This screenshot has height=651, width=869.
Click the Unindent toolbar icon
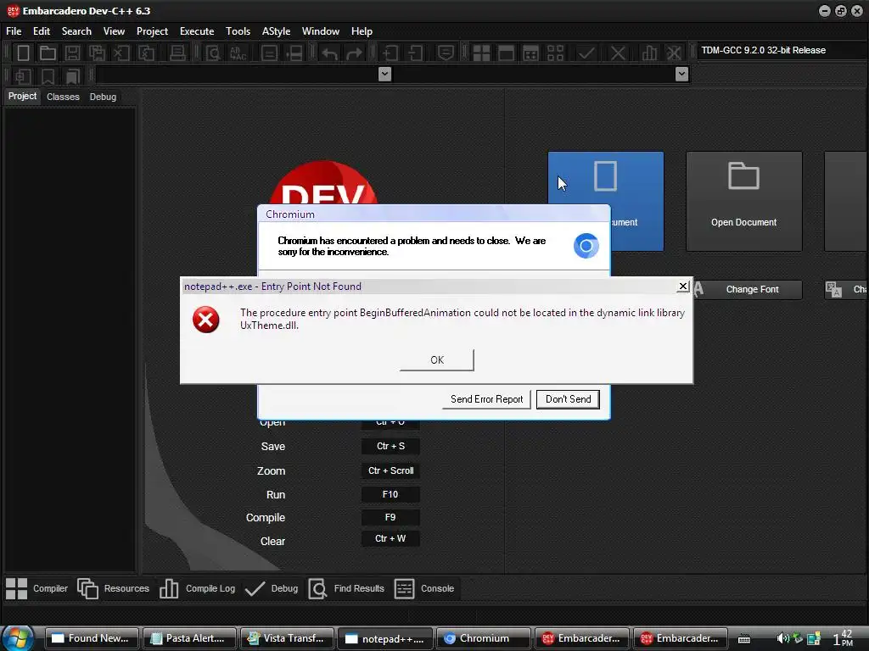pyautogui.click(x=414, y=53)
